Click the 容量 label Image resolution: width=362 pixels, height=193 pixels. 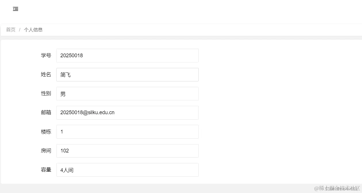46,170
